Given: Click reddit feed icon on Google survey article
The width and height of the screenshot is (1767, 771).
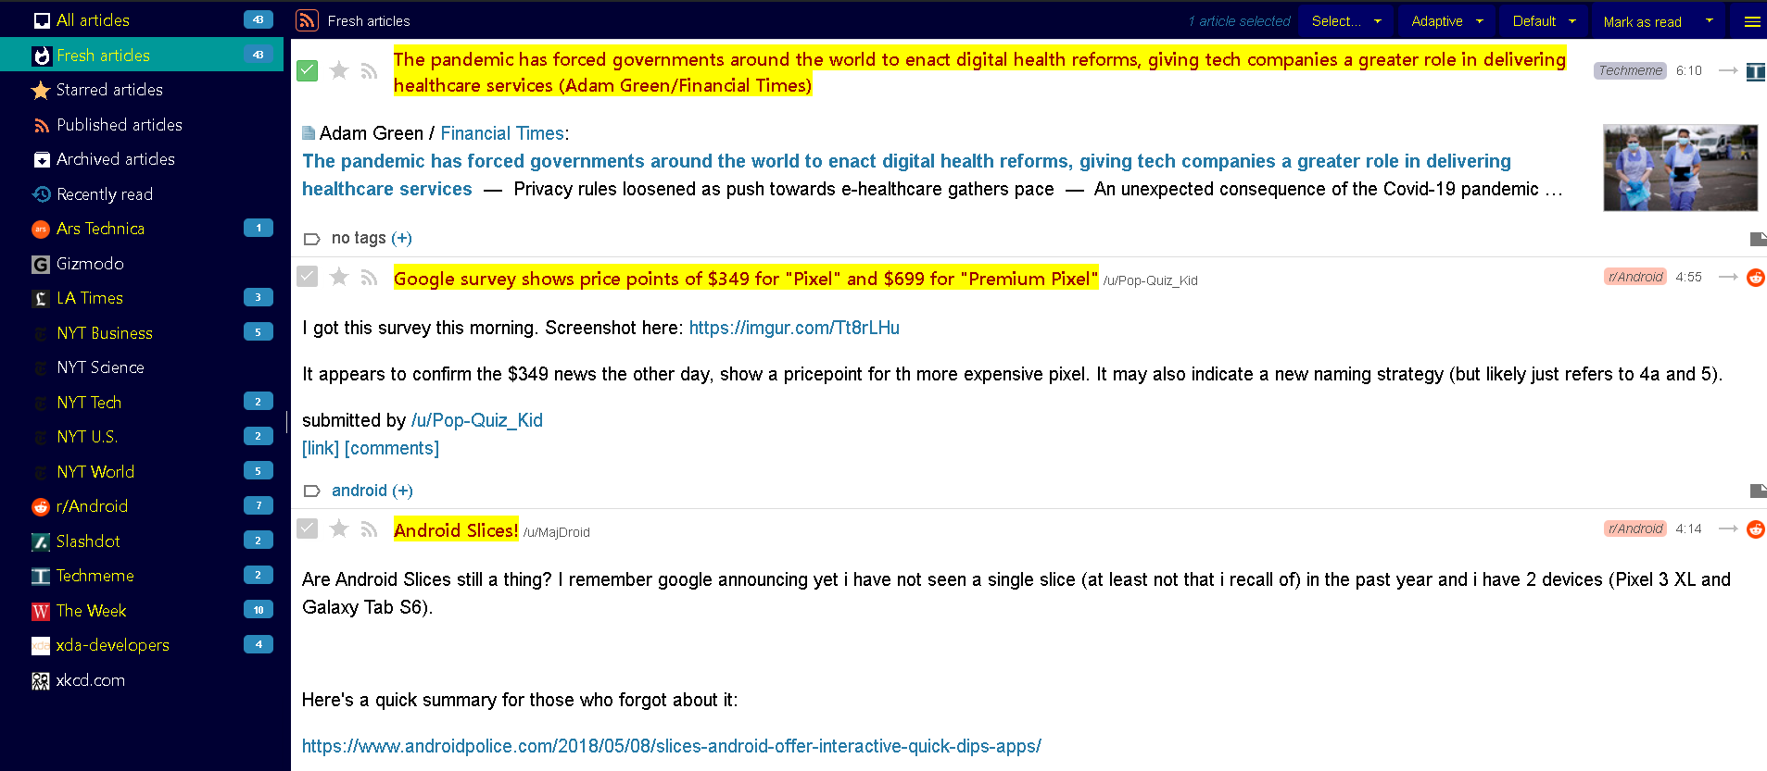Looking at the screenshot, I should point(1755,278).
